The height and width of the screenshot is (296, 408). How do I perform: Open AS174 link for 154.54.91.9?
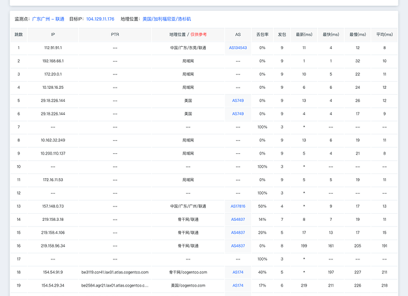238,272
